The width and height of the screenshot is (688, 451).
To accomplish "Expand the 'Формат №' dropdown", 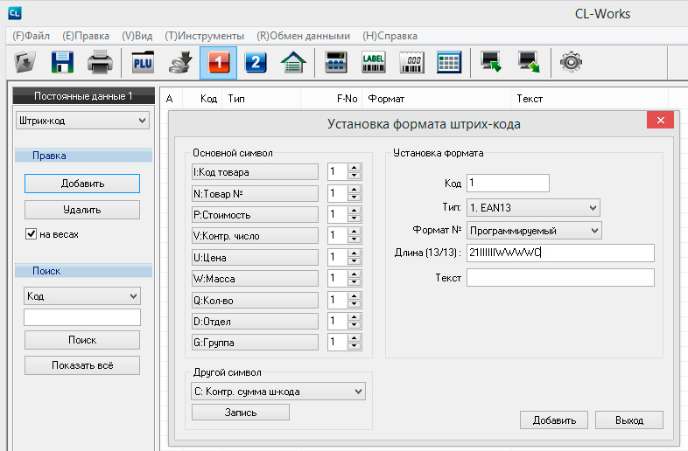I will click(533, 230).
